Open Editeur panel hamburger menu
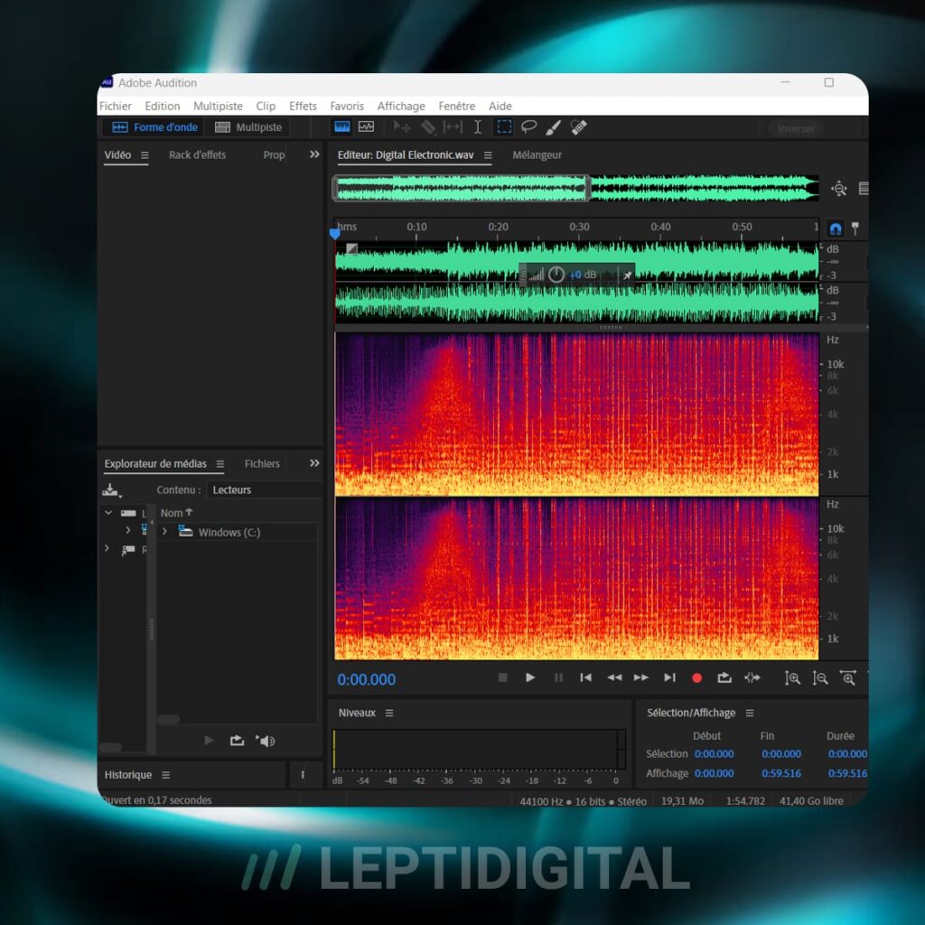Viewport: 925px width, 925px height. click(488, 155)
